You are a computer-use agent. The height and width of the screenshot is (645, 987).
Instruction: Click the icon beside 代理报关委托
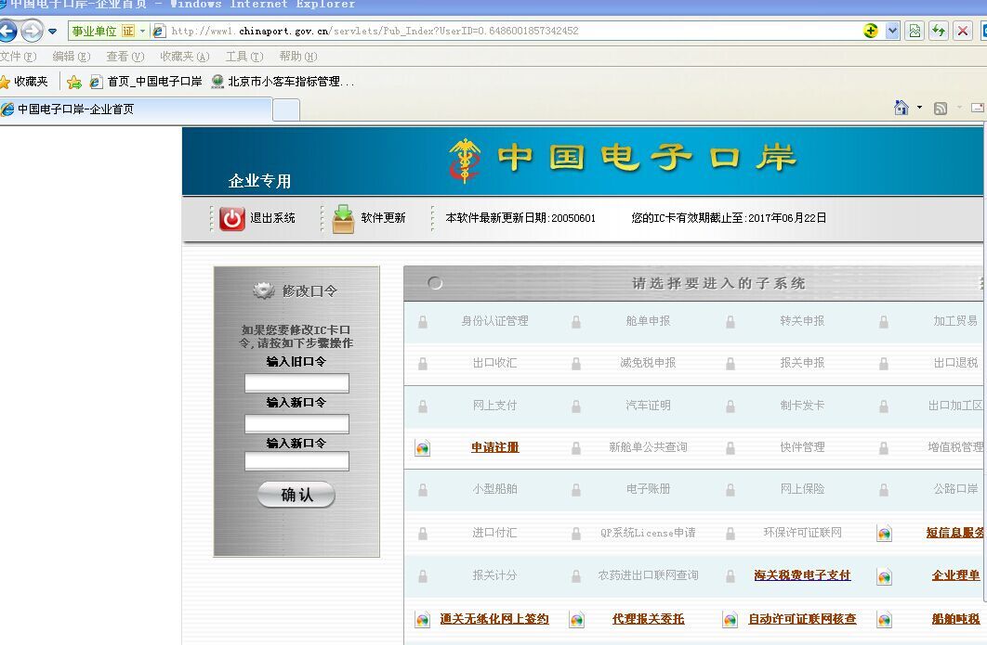pos(576,620)
